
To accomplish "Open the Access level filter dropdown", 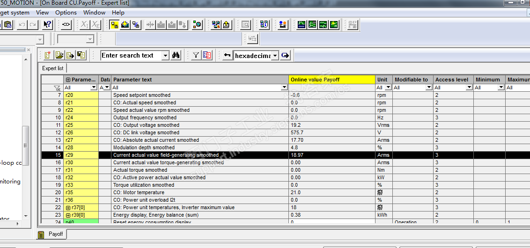I will 469,88.
